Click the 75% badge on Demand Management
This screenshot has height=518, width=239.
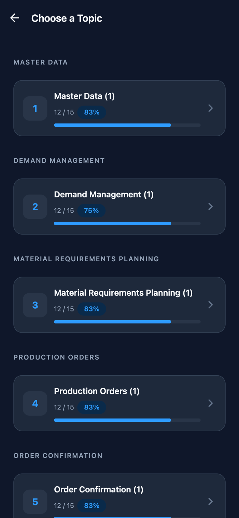[92, 211]
